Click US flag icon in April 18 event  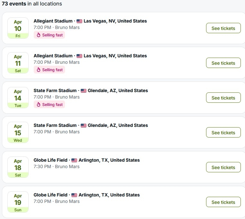coord(74,160)
